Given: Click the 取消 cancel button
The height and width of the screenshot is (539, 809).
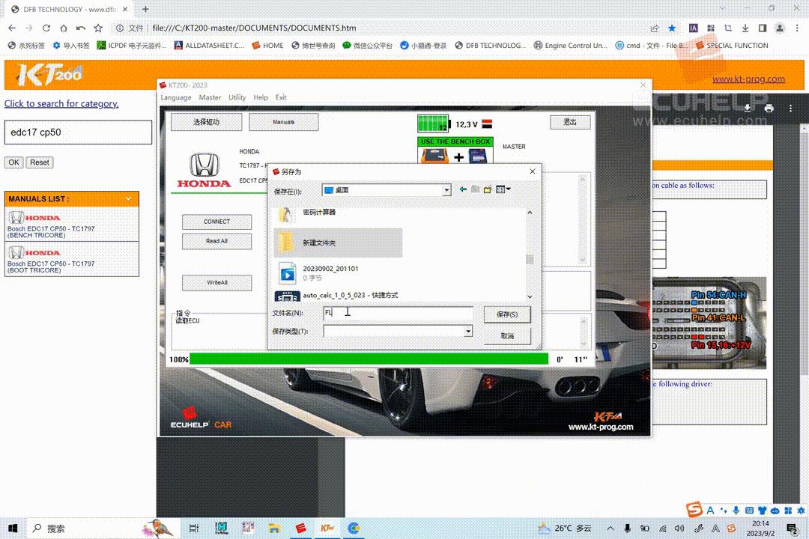Looking at the screenshot, I should click(507, 336).
